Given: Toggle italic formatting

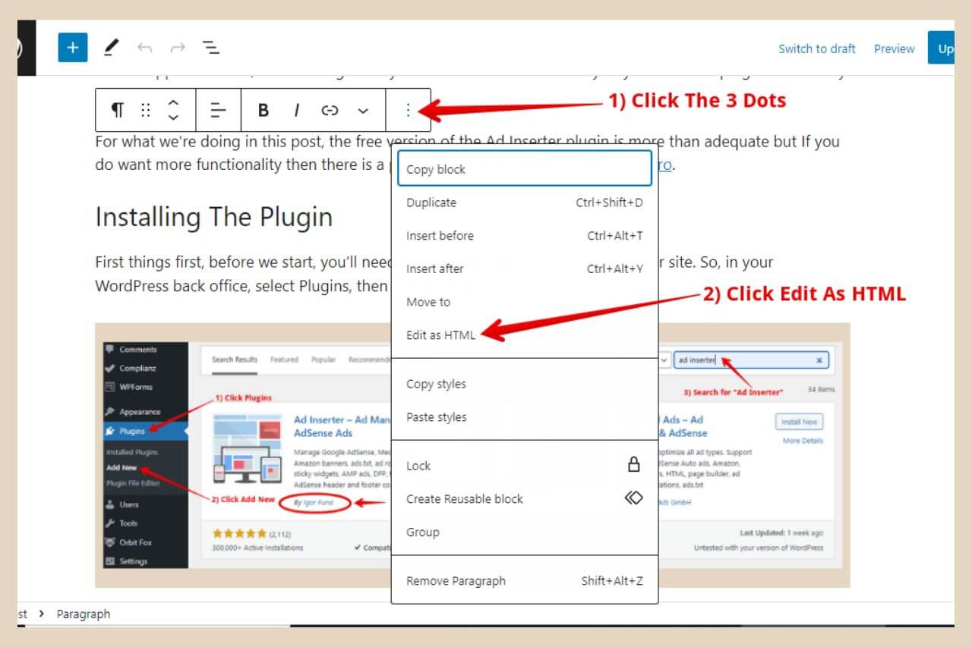Looking at the screenshot, I should coord(296,111).
